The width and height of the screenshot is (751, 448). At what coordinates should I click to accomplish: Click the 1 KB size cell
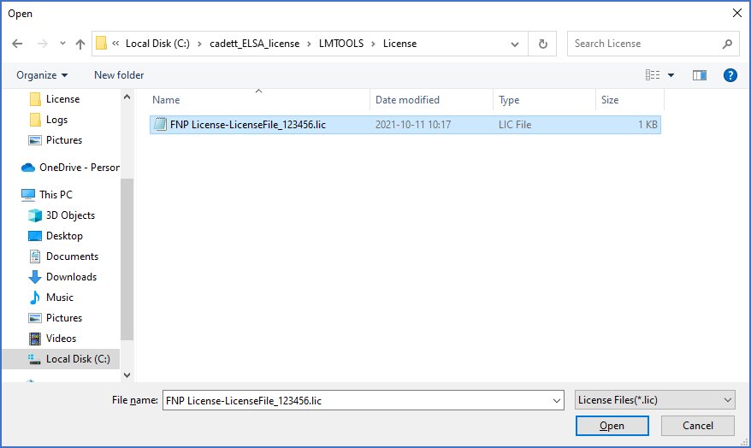click(648, 125)
